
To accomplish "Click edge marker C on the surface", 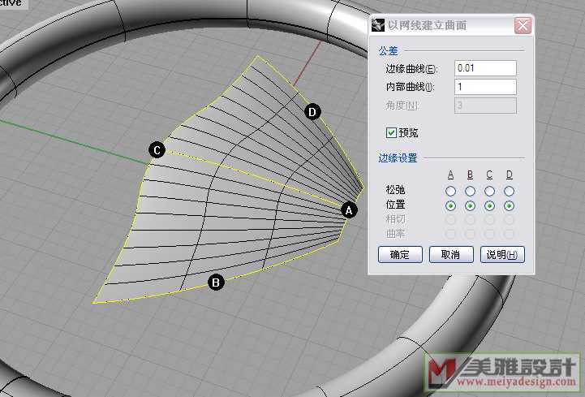I will coord(157,149).
